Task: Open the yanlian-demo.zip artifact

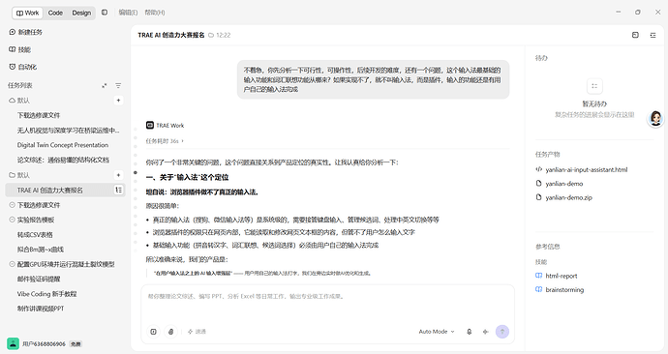Action: pyautogui.click(x=568, y=197)
